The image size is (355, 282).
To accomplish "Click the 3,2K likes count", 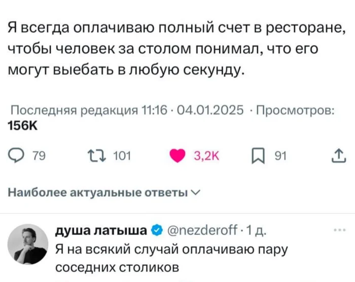I will pos(206,156).
